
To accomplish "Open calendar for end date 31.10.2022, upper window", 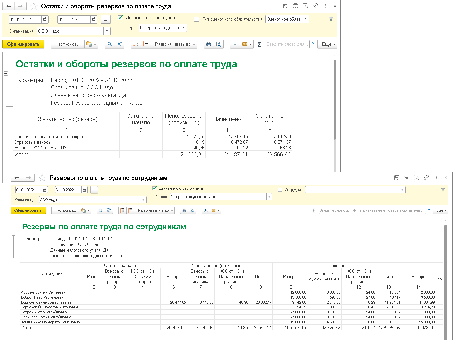I will pyautogui.click(x=94, y=19).
